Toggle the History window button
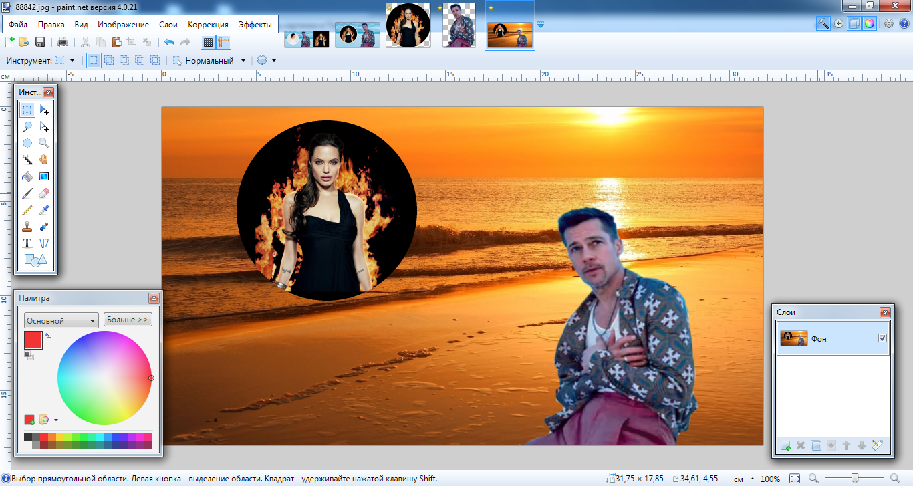This screenshot has height=486, width=913. pos(839,23)
